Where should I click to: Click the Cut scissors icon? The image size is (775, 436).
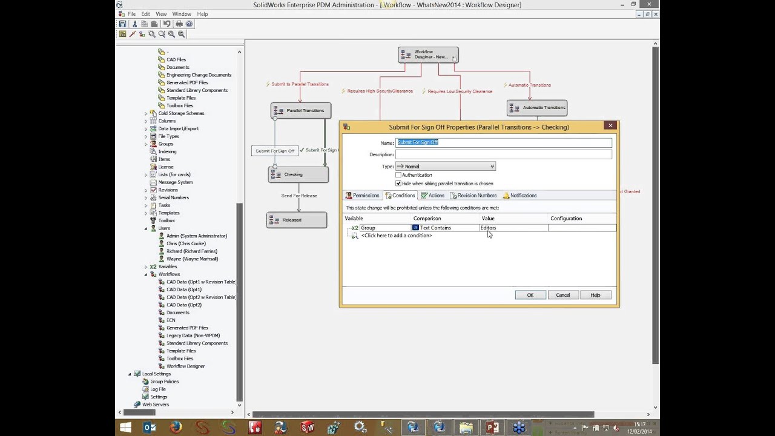point(134,24)
